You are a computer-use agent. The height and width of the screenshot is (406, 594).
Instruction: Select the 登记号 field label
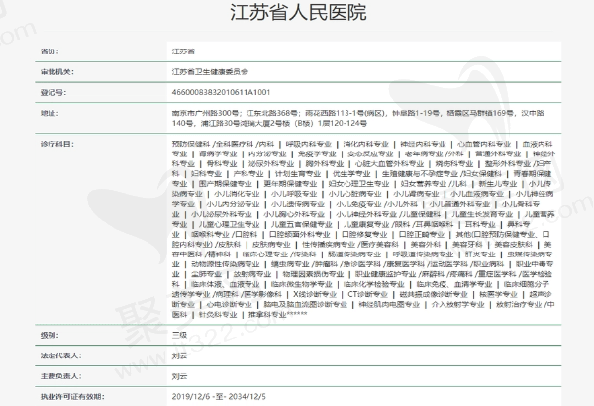53,92
